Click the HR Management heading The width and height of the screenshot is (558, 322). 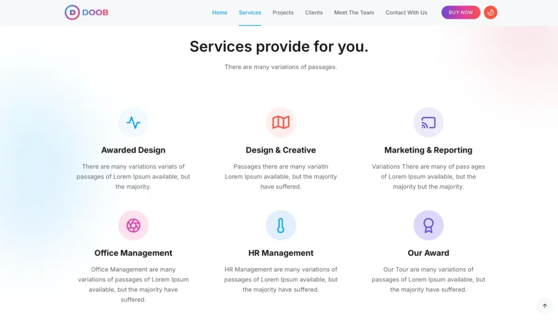(281, 253)
